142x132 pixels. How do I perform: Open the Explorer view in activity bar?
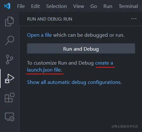tap(10, 22)
